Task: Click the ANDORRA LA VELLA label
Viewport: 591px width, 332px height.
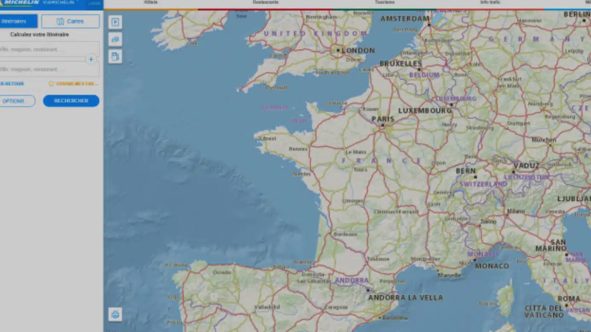Action: 405,297
